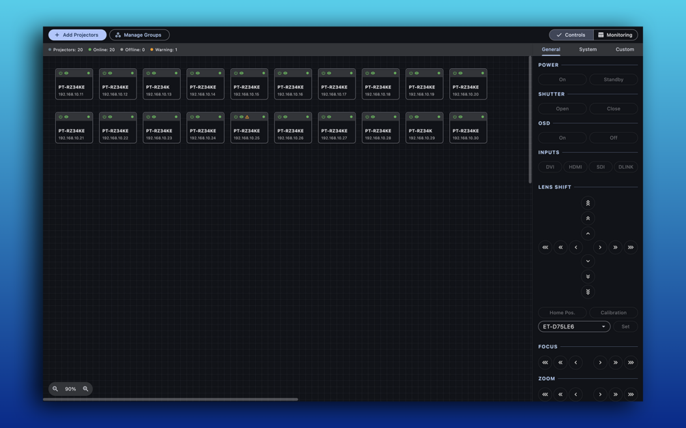Open the Custom tab
The width and height of the screenshot is (686, 428).
tap(625, 49)
